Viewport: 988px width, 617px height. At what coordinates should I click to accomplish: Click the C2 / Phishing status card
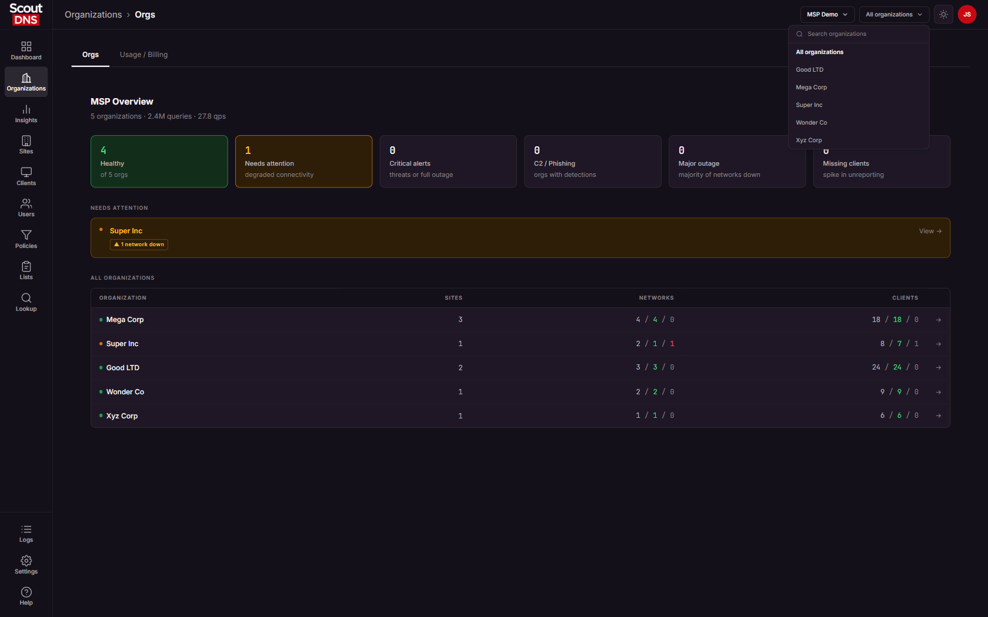point(593,162)
